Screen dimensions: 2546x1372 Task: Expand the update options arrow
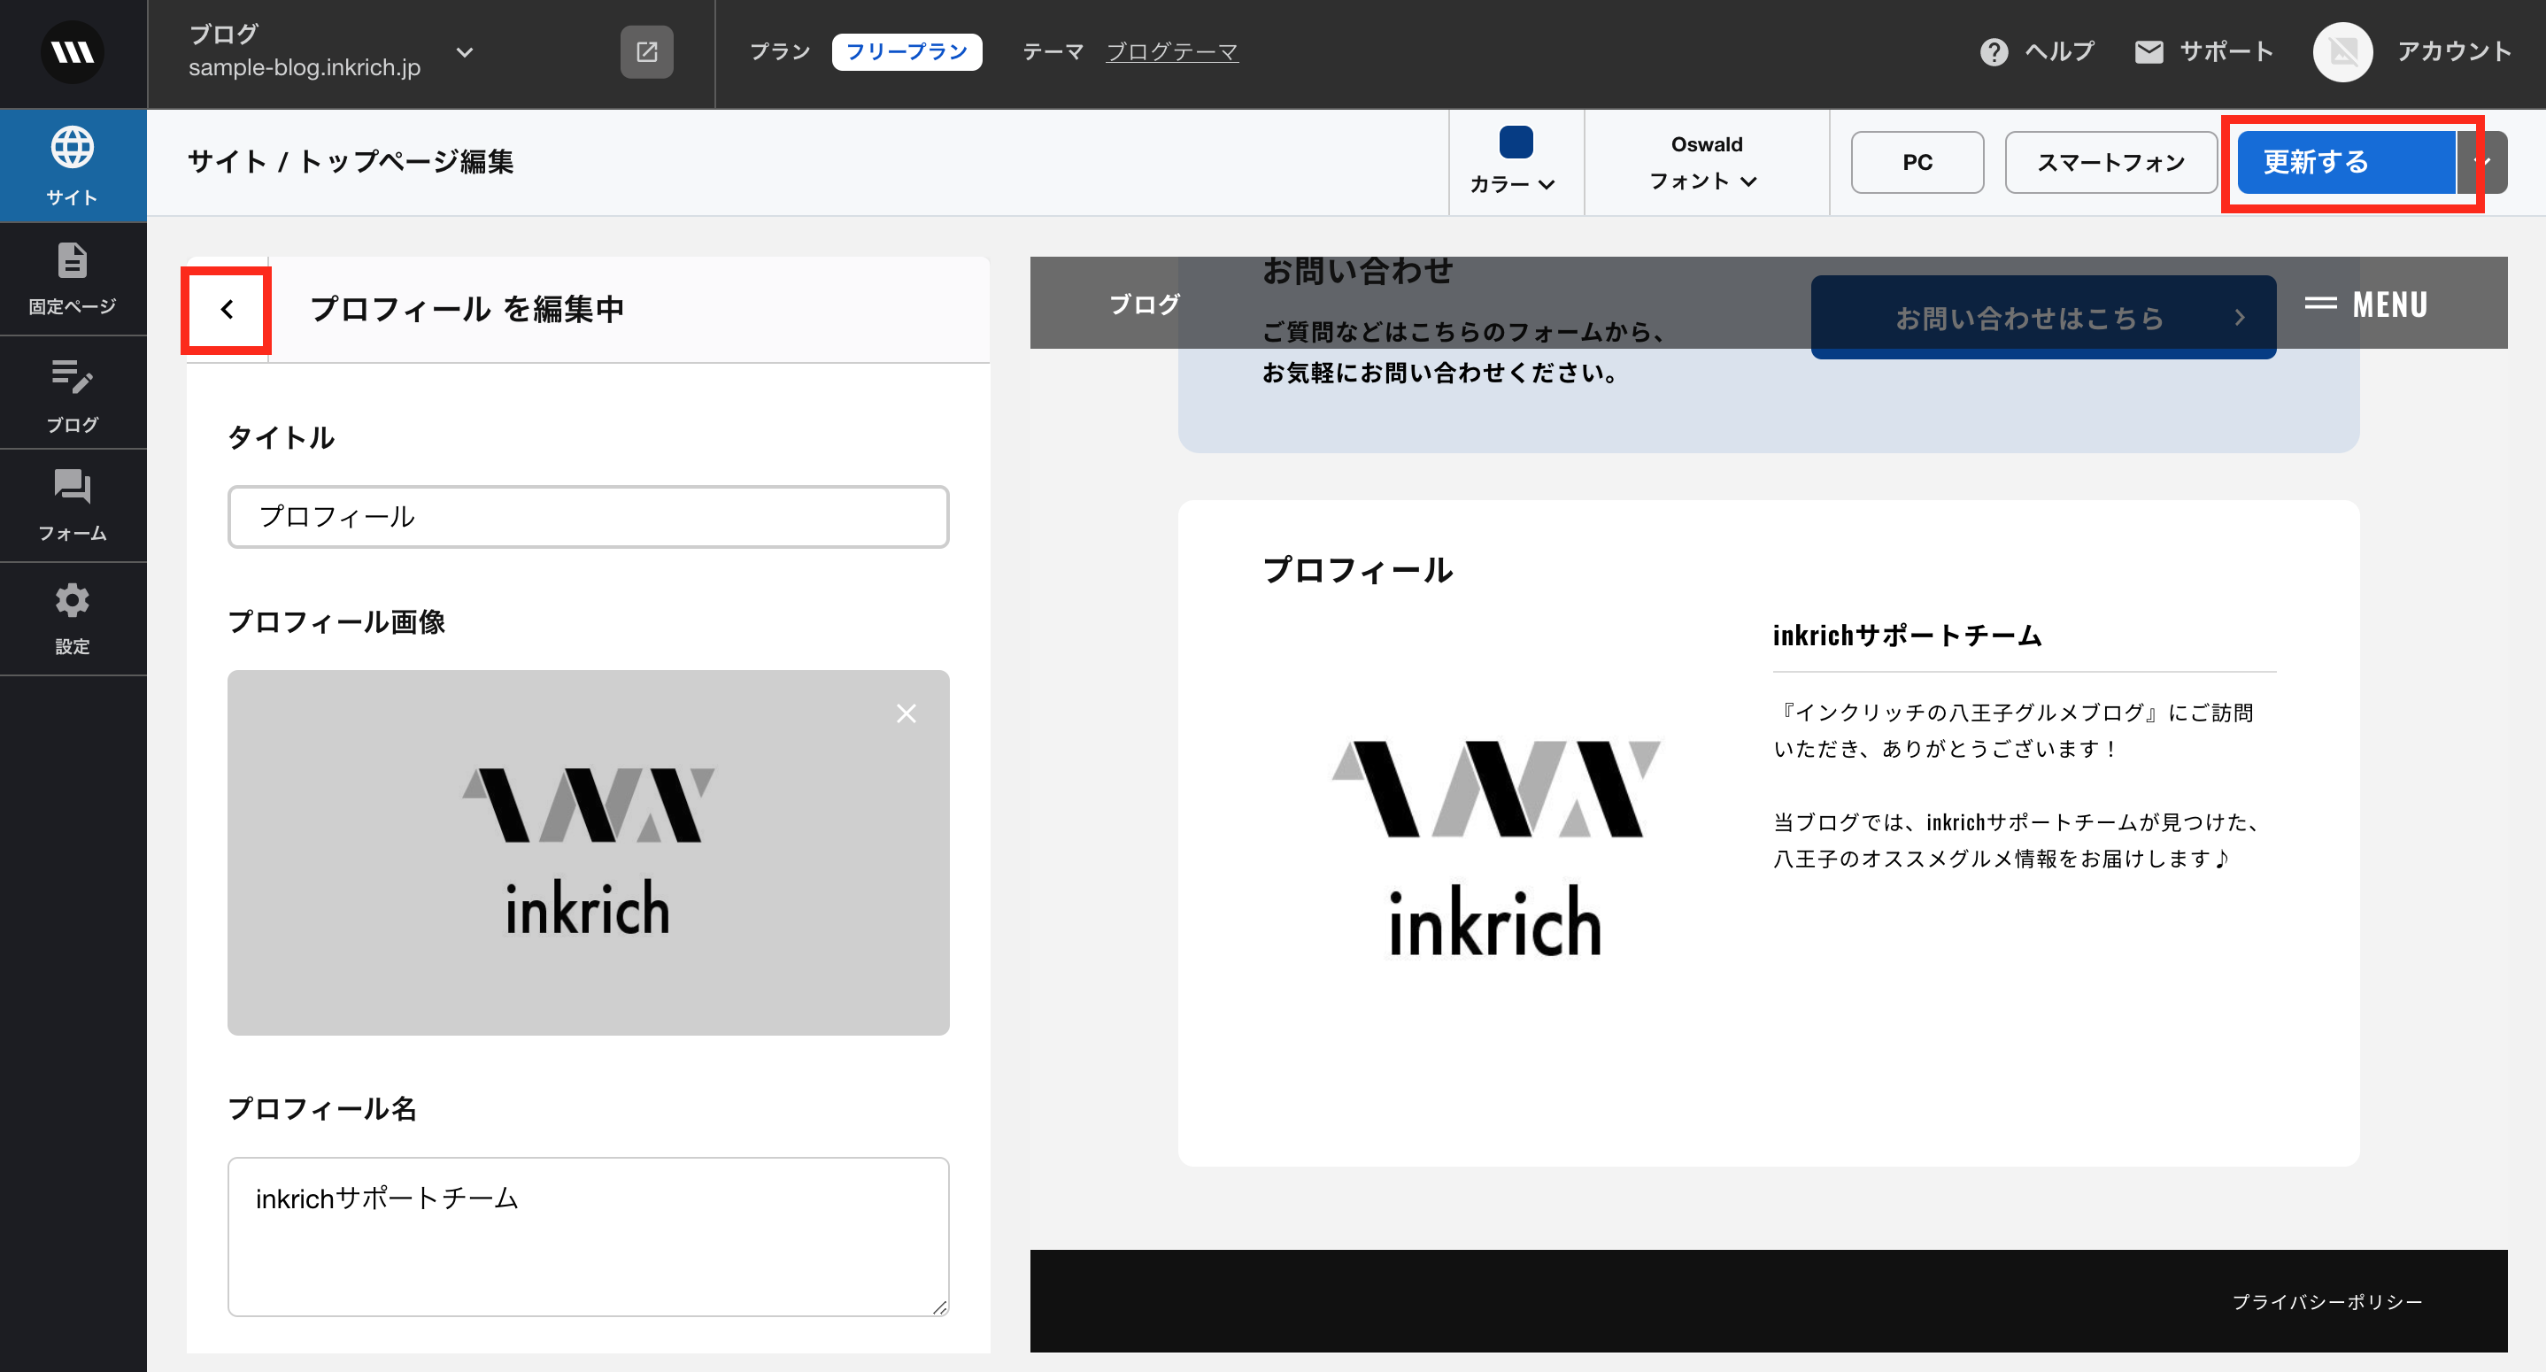click(2483, 162)
